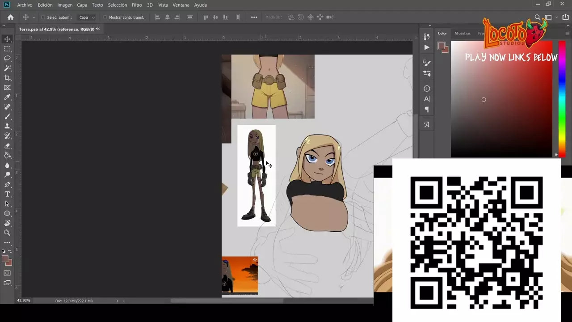Select the horizontal Type tool
Image resolution: width=572 pixels, height=322 pixels.
(7, 194)
